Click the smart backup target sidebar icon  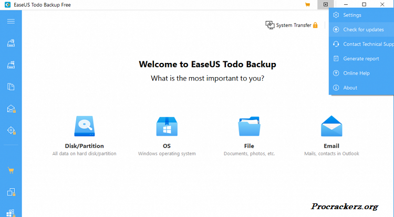pos(11,130)
